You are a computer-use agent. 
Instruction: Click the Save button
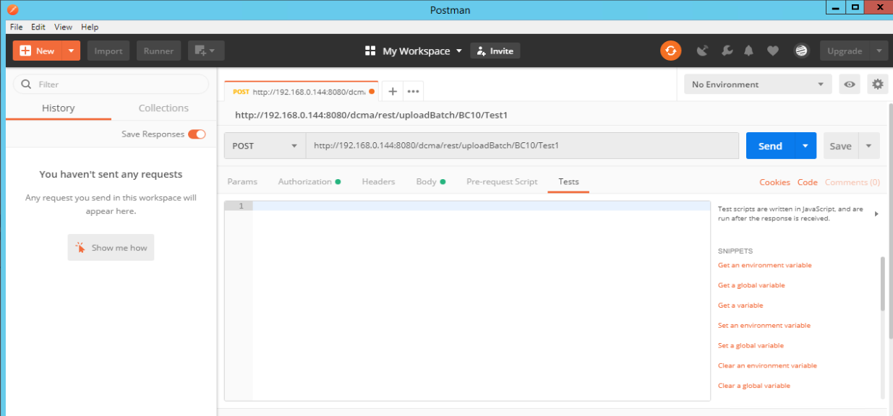[840, 146]
